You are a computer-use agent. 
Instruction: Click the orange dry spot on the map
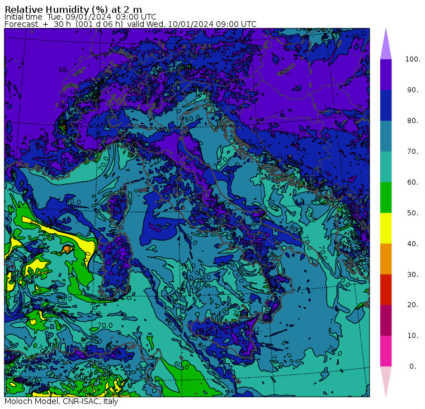(x=68, y=248)
